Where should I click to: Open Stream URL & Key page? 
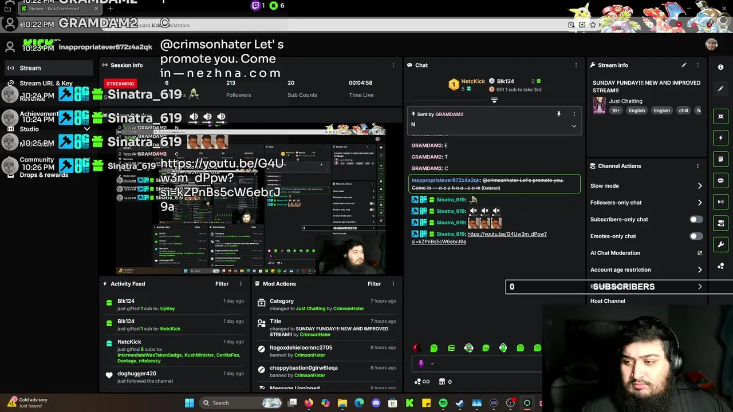(x=46, y=84)
